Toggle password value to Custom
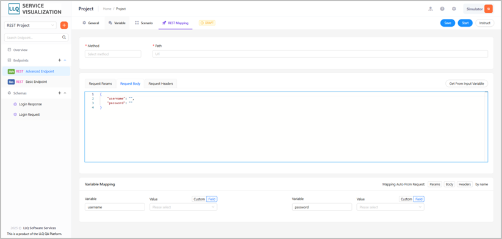 pos(406,199)
